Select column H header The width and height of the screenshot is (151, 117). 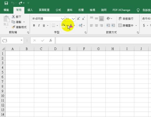tap(112, 49)
